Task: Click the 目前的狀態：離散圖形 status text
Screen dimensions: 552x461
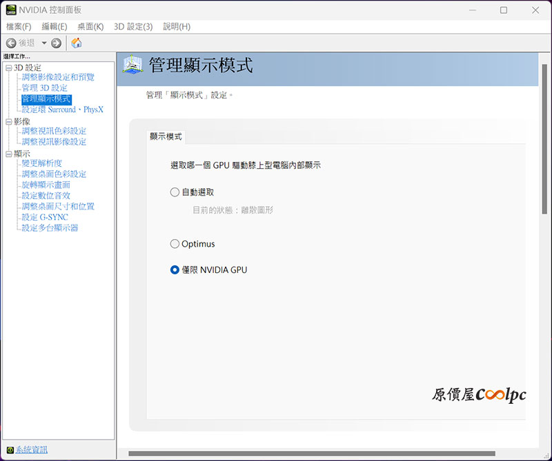Action: (x=233, y=210)
